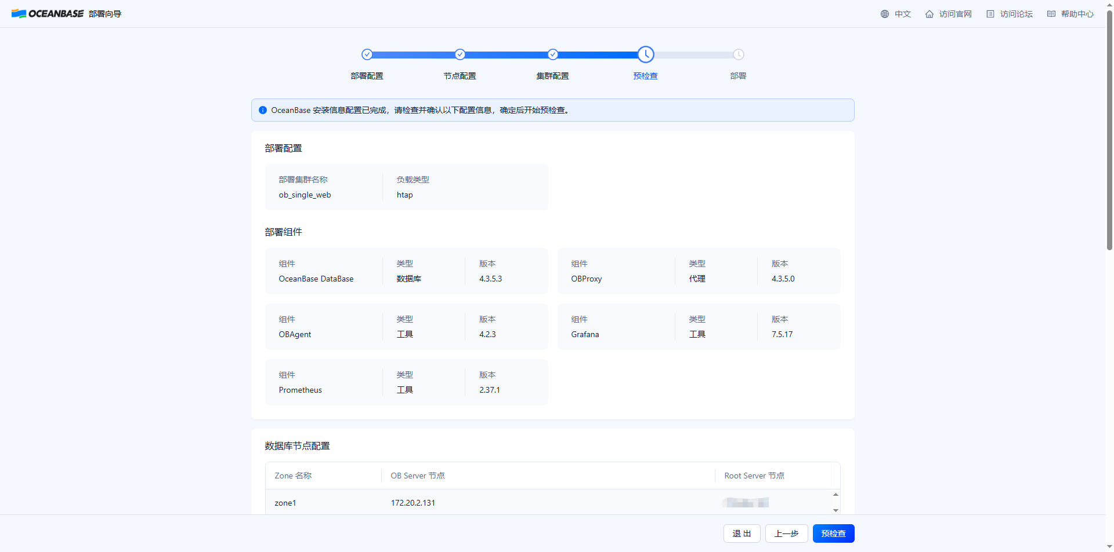Click the Root Server 节点 column header

tap(754, 476)
